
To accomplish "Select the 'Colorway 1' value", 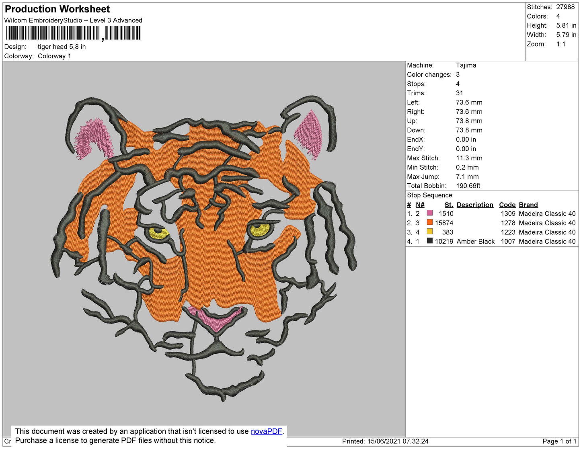I will 54,56.
